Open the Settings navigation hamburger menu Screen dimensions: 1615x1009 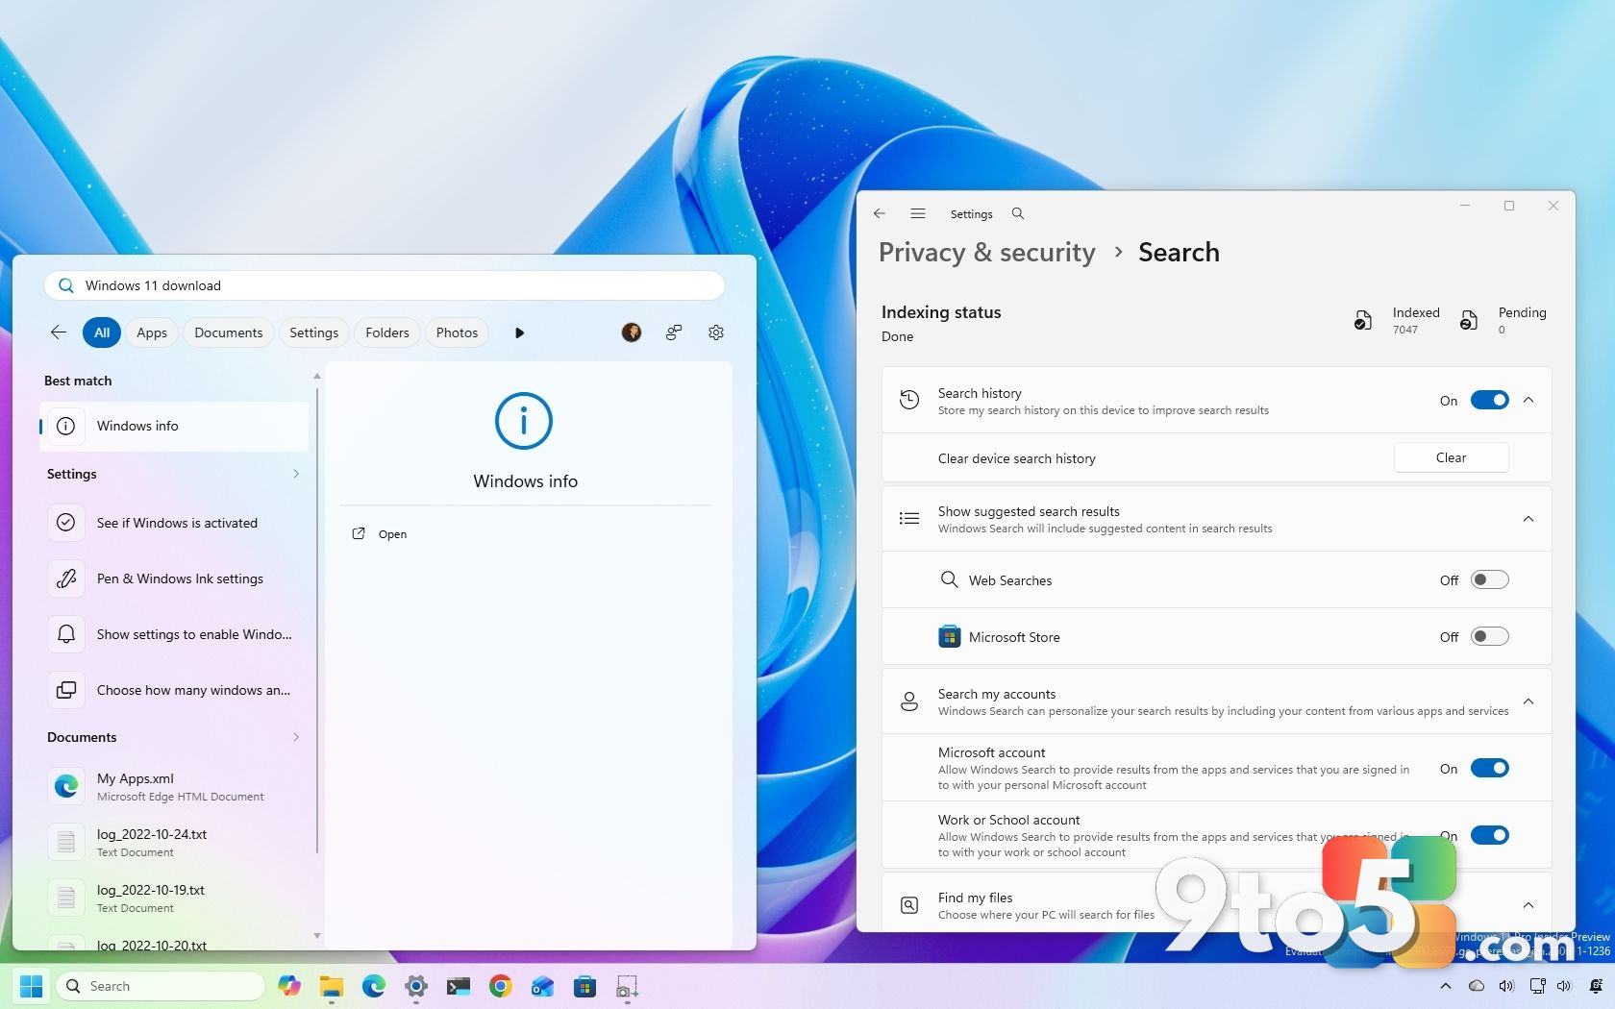pos(918,213)
